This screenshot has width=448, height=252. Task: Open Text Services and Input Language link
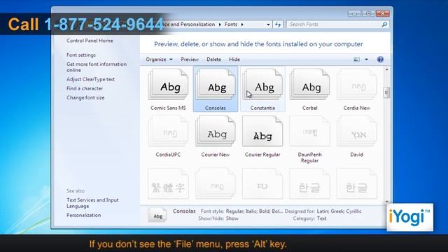[x=92, y=203]
